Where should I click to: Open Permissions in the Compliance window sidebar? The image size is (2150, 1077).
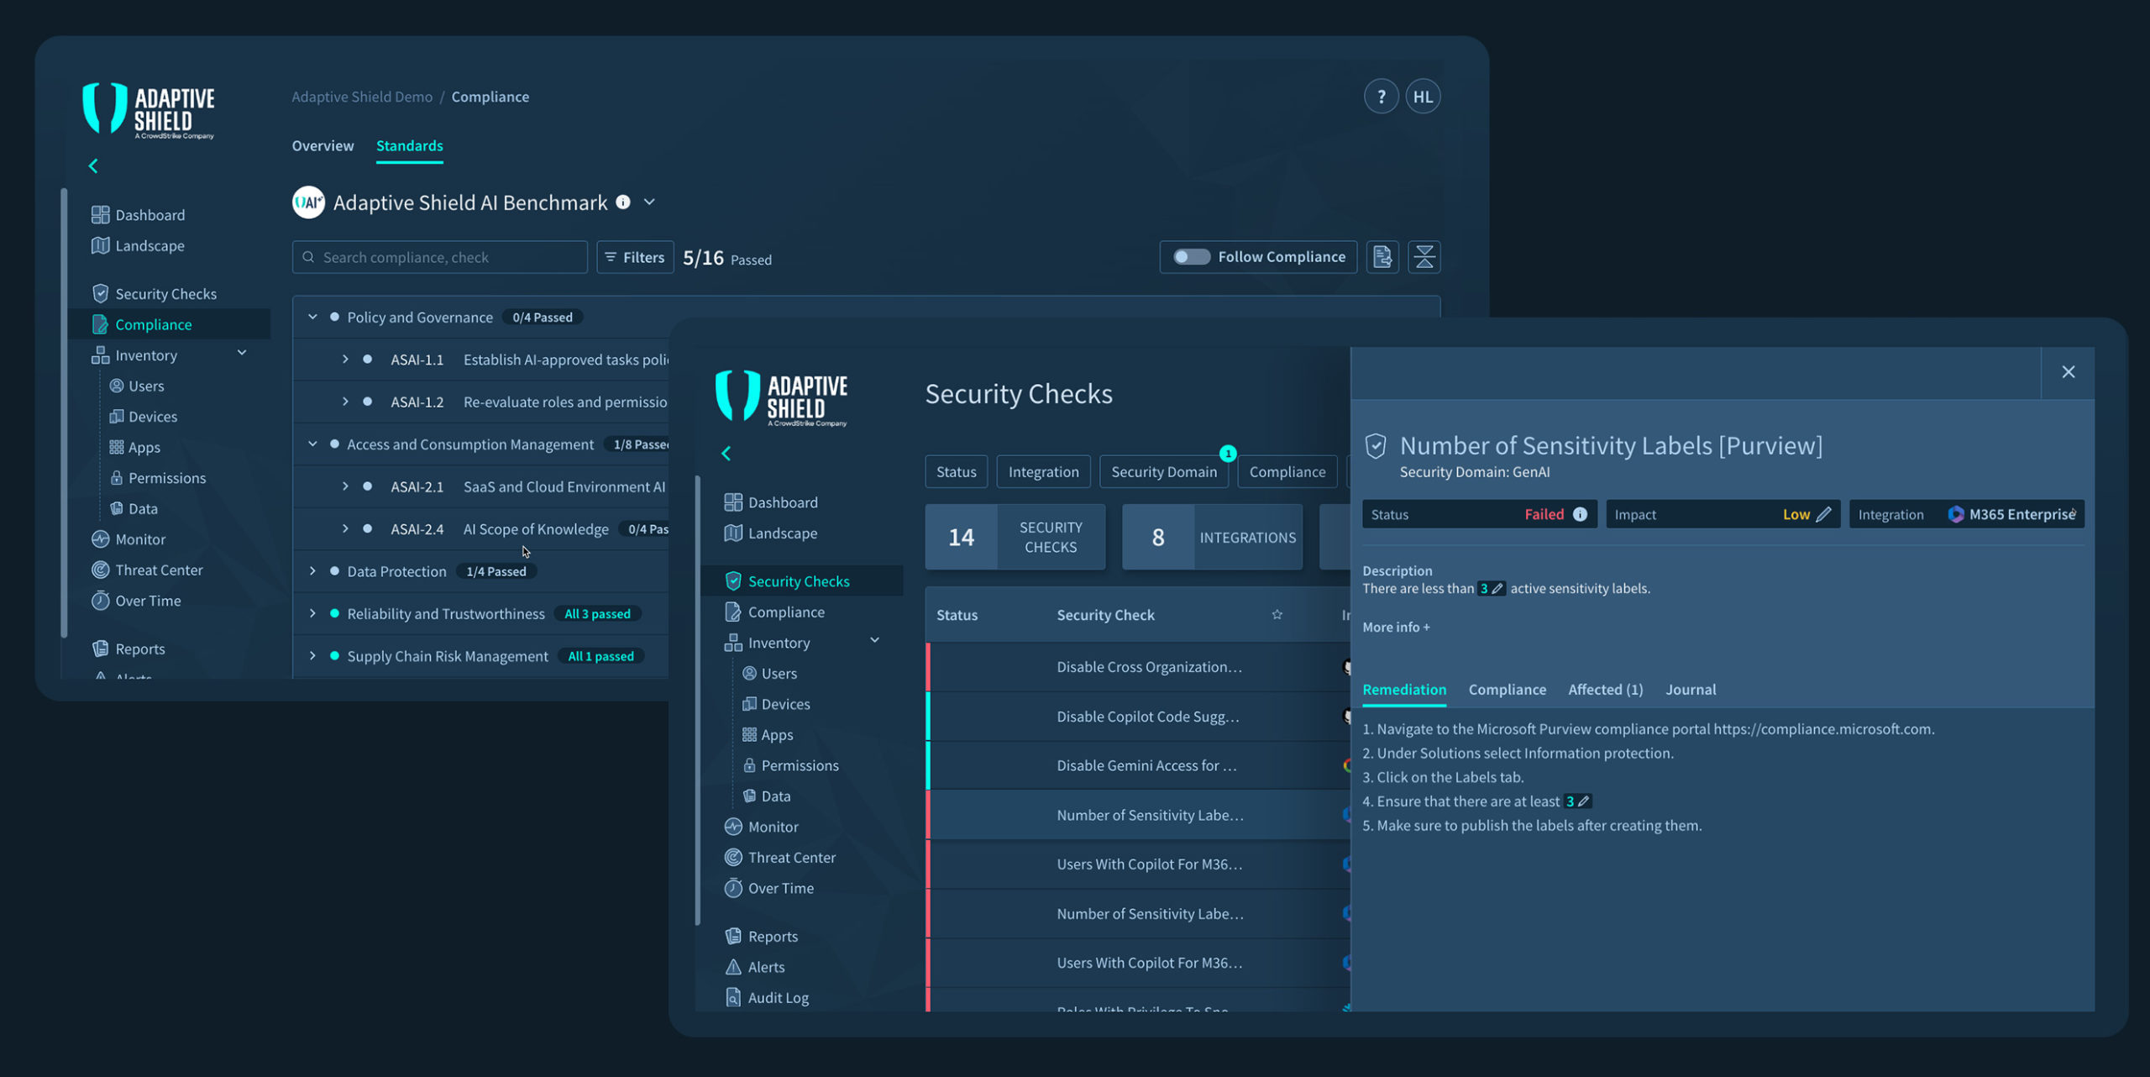158,478
